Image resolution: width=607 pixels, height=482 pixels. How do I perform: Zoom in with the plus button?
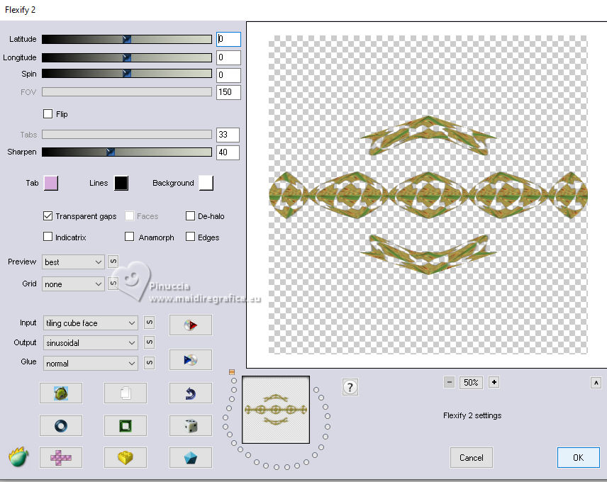tap(494, 382)
